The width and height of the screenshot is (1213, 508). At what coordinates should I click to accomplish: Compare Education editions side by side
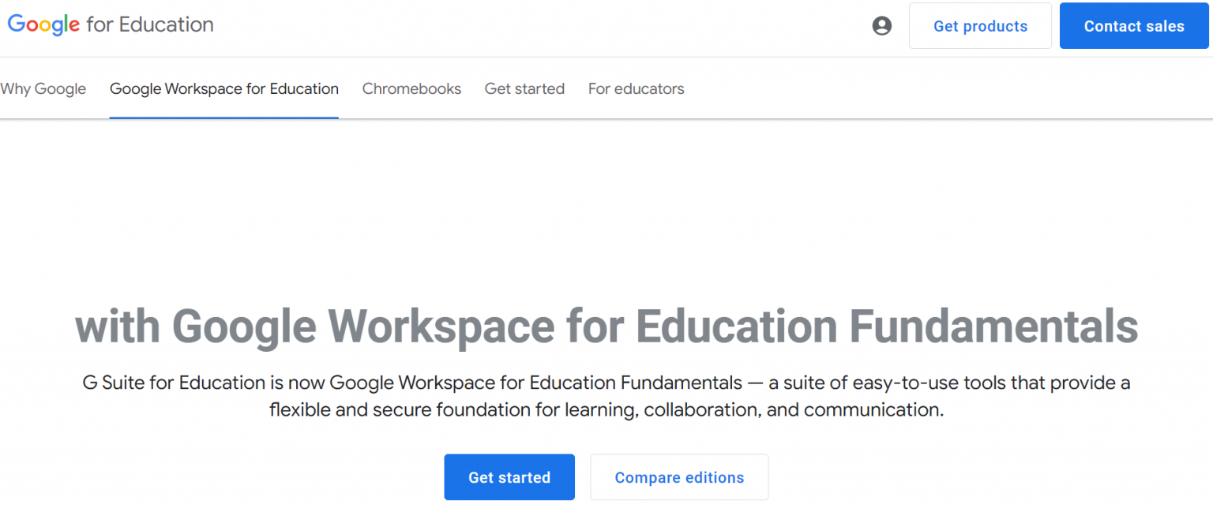(x=679, y=477)
